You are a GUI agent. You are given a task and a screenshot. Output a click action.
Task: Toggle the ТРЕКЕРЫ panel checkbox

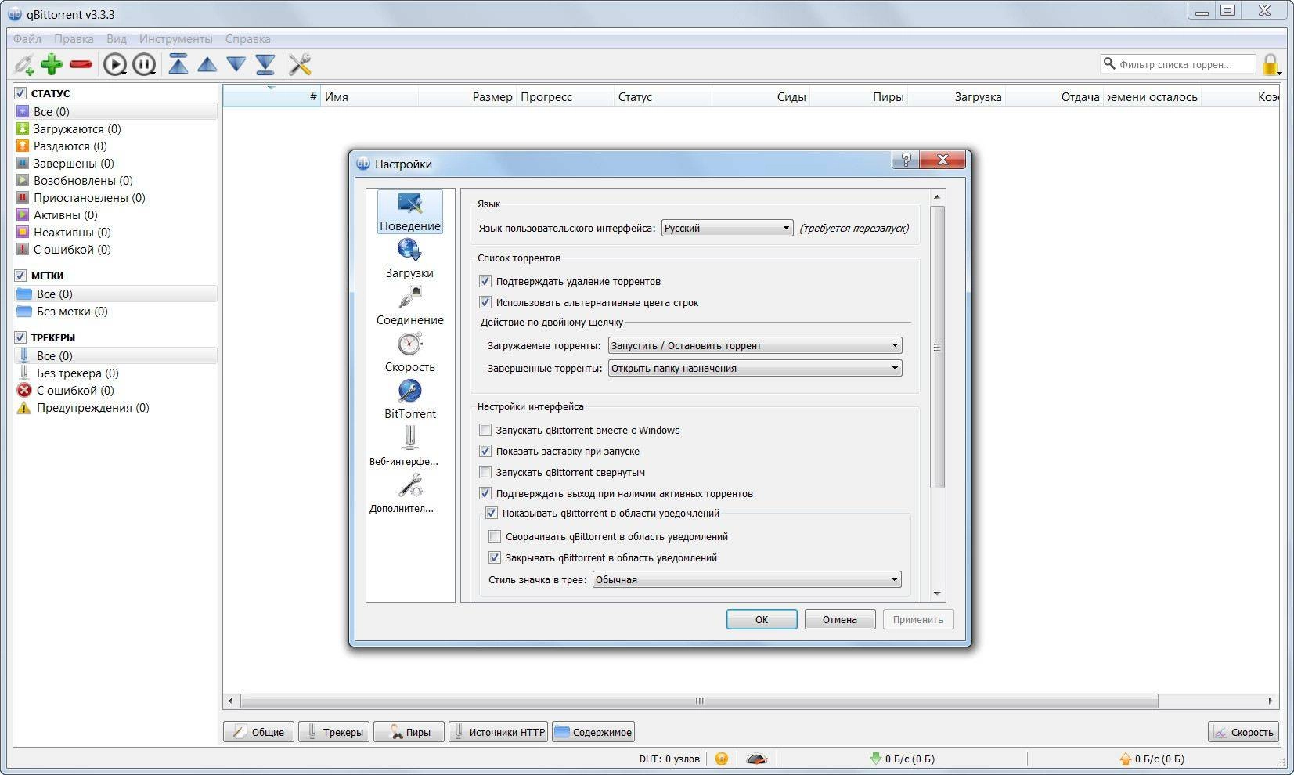pyautogui.click(x=21, y=337)
